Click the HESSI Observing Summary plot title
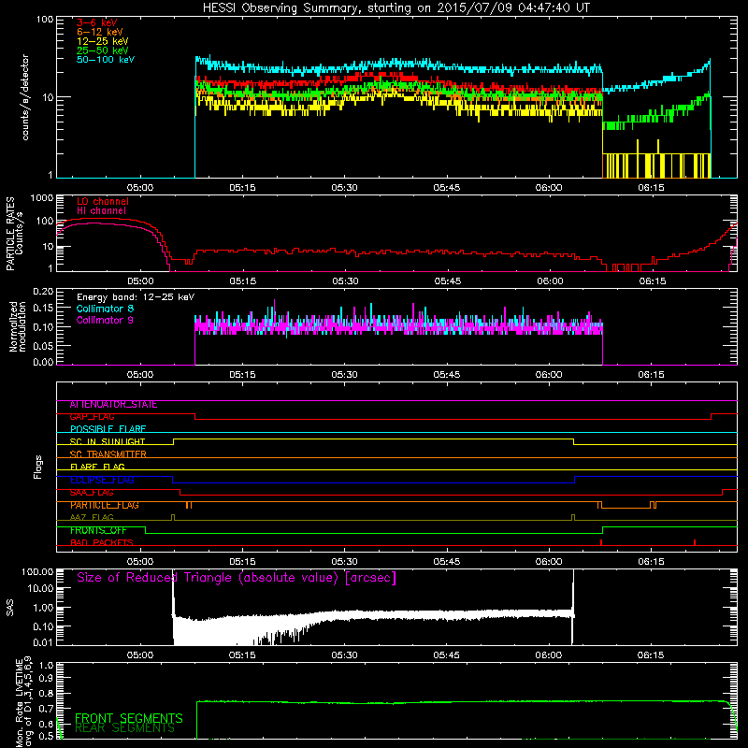 pyautogui.click(x=396, y=8)
